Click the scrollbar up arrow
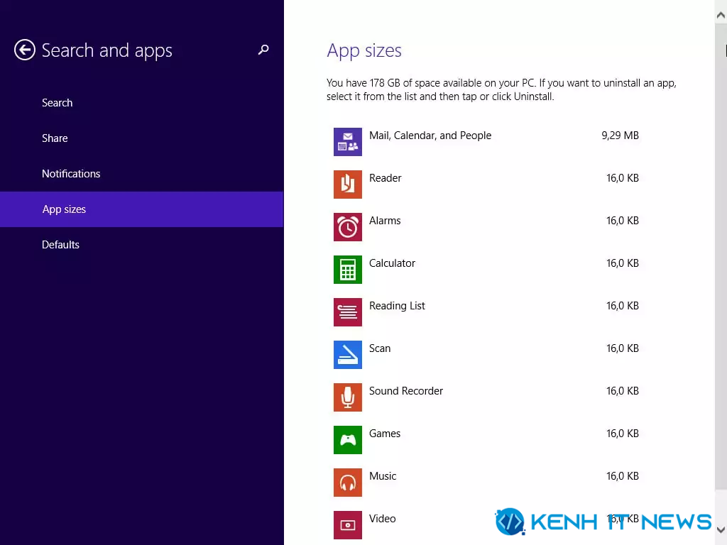This screenshot has width=727, height=545. tap(721, 15)
